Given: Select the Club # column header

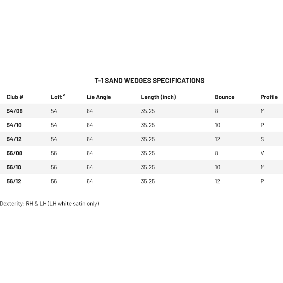Looking at the screenshot, I should [15, 97].
